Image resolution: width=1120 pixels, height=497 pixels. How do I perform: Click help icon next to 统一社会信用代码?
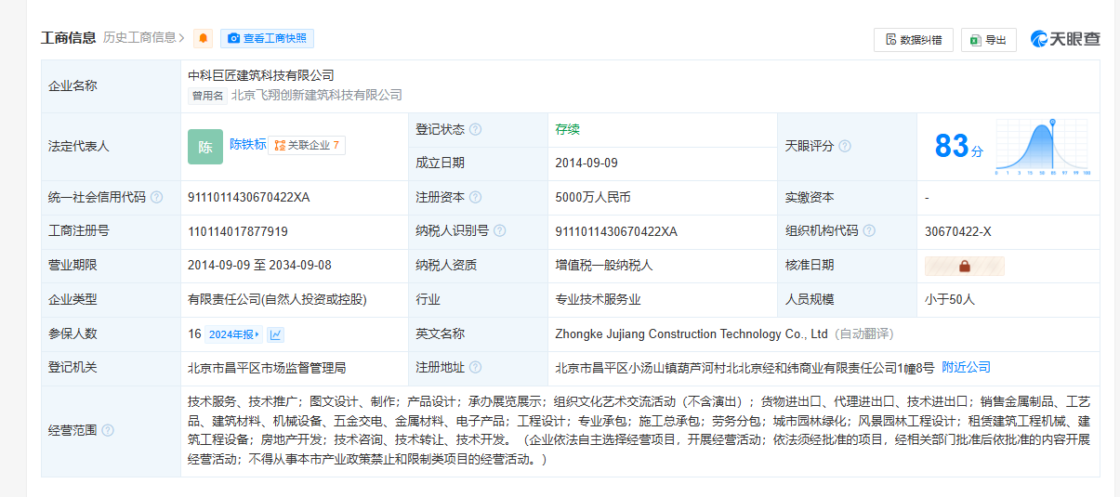pyautogui.click(x=156, y=197)
